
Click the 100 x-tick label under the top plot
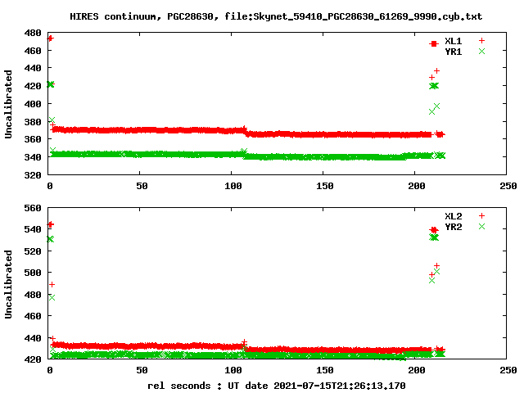tap(233, 186)
